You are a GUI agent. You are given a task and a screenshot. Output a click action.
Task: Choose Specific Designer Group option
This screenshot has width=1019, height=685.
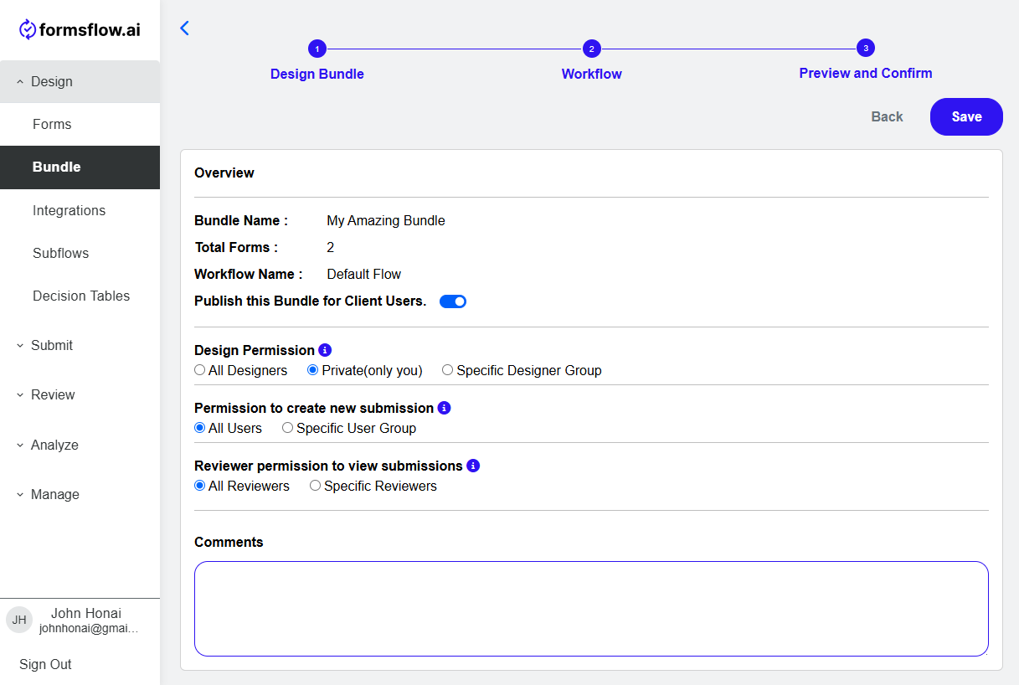448,370
